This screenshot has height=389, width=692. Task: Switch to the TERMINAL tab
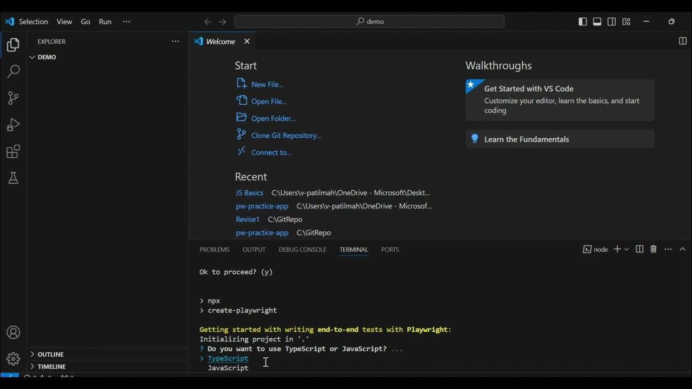click(354, 250)
